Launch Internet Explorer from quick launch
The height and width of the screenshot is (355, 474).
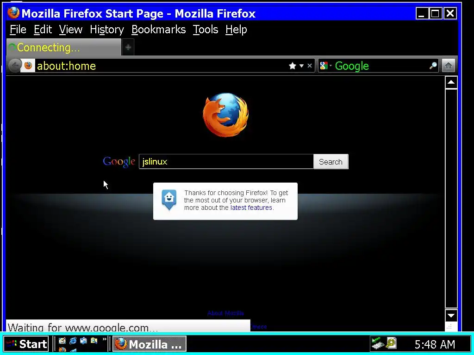click(x=73, y=341)
